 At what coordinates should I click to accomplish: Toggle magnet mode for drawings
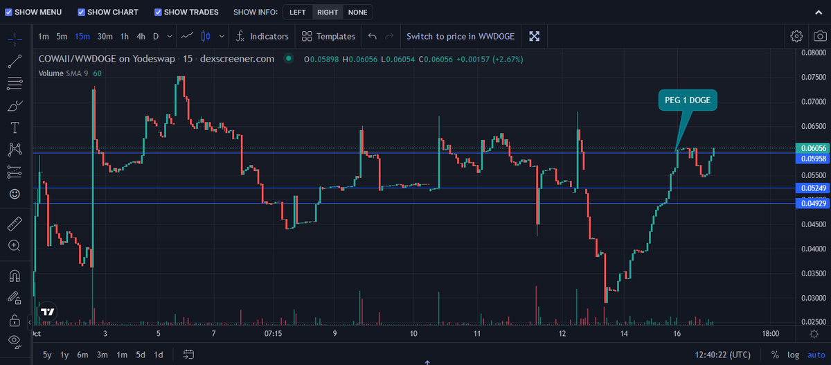[x=15, y=276]
